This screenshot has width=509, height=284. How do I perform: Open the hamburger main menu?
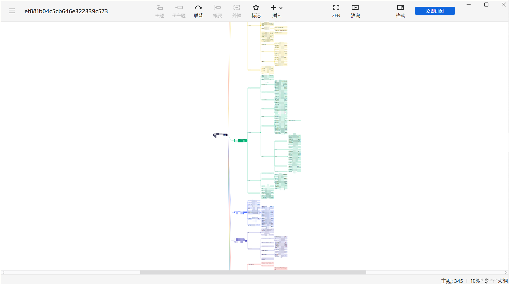12,11
